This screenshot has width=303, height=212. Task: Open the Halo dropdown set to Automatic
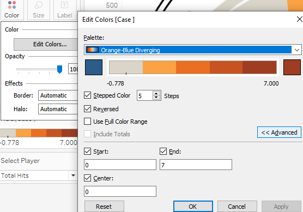coord(58,109)
